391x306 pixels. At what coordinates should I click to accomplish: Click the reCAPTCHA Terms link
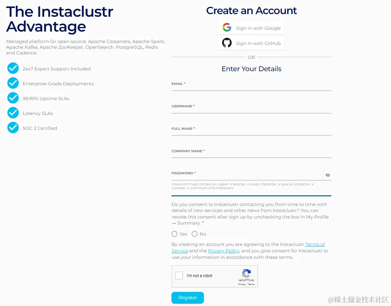click(252, 284)
